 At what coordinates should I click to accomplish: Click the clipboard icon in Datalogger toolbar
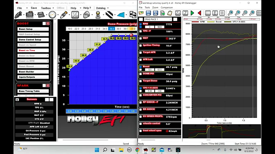(170, 13)
